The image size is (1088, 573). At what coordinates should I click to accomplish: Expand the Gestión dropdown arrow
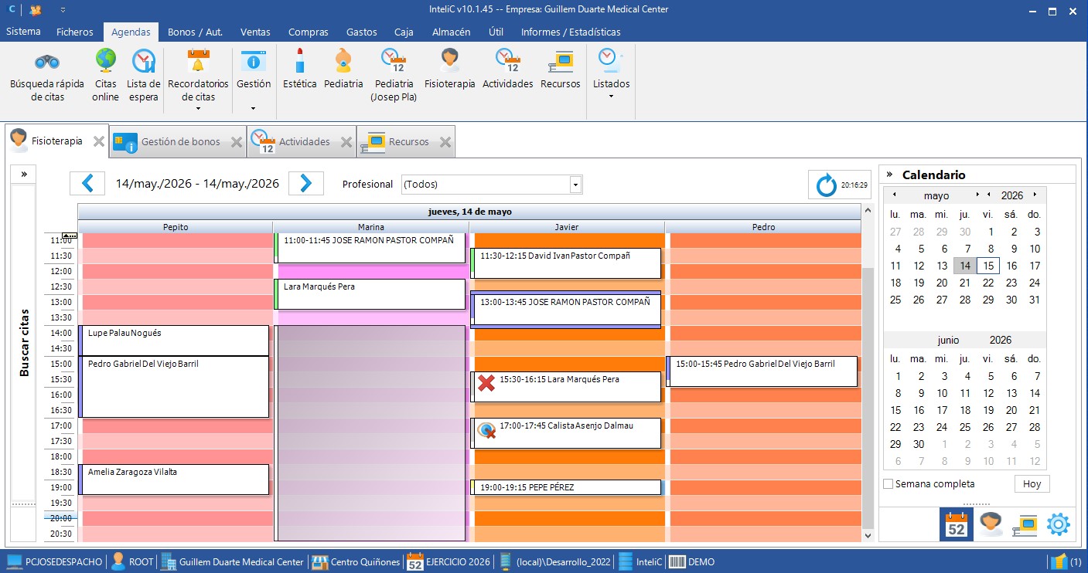tap(253, 108)
